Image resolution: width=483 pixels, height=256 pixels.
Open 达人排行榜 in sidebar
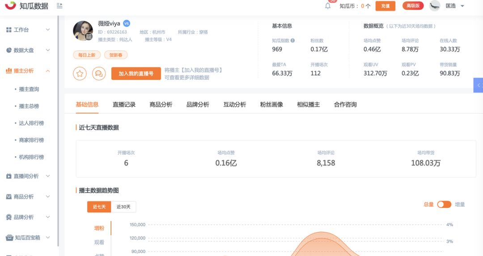click(x=31, y=123)
